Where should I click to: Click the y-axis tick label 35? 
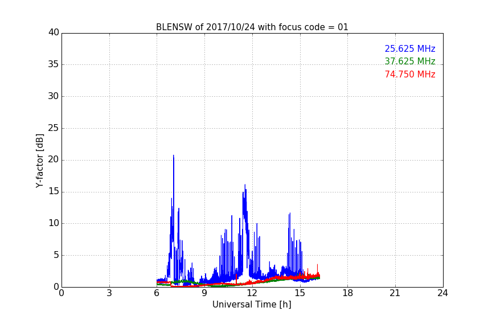click(x=54, y=64)
